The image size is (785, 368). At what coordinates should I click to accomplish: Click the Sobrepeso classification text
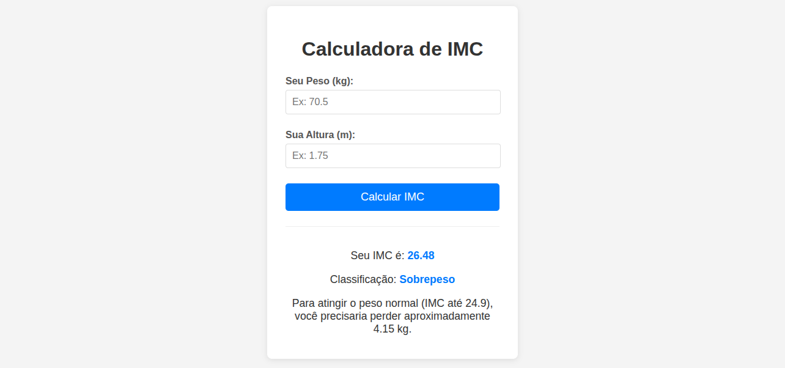(427, 279)
